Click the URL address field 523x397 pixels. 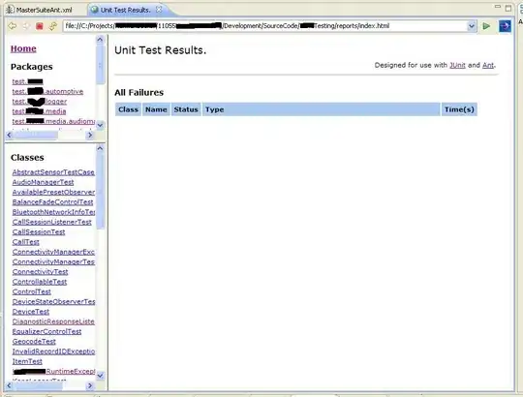pos(265,26)
